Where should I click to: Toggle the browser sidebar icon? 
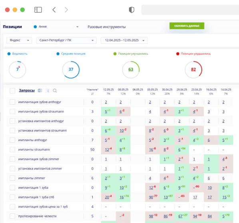[x=38, y=10]
